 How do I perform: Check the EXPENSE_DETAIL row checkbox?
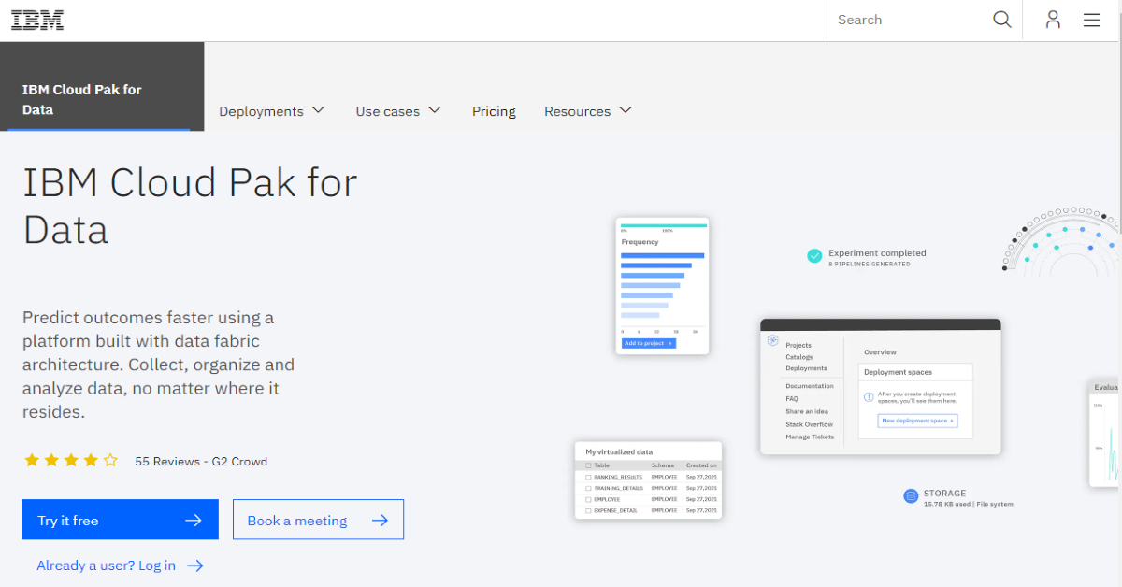(x=588, y=510)
